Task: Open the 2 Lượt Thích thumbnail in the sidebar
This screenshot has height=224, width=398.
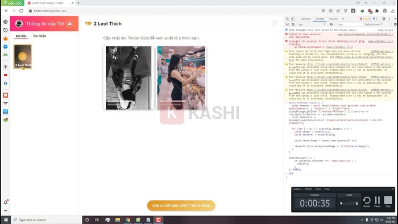Action: tap(23, 57)
